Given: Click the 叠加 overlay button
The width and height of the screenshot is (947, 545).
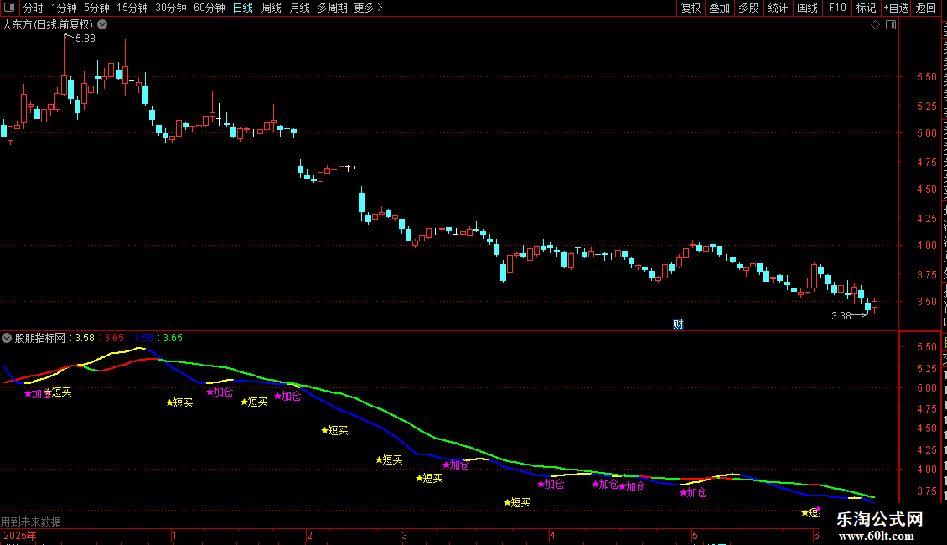Looking at the screenshot, I should point(719,8).
